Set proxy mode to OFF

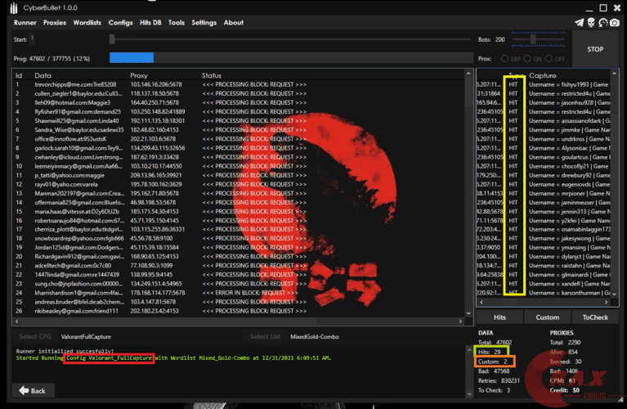[x=548, y=59]
